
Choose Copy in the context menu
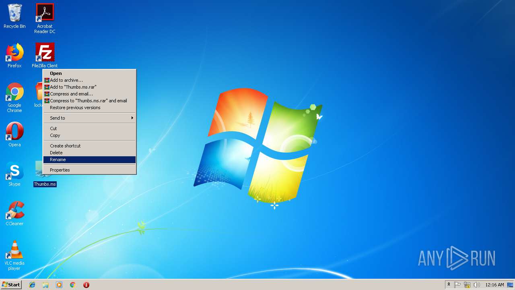[x=89, y=135]
